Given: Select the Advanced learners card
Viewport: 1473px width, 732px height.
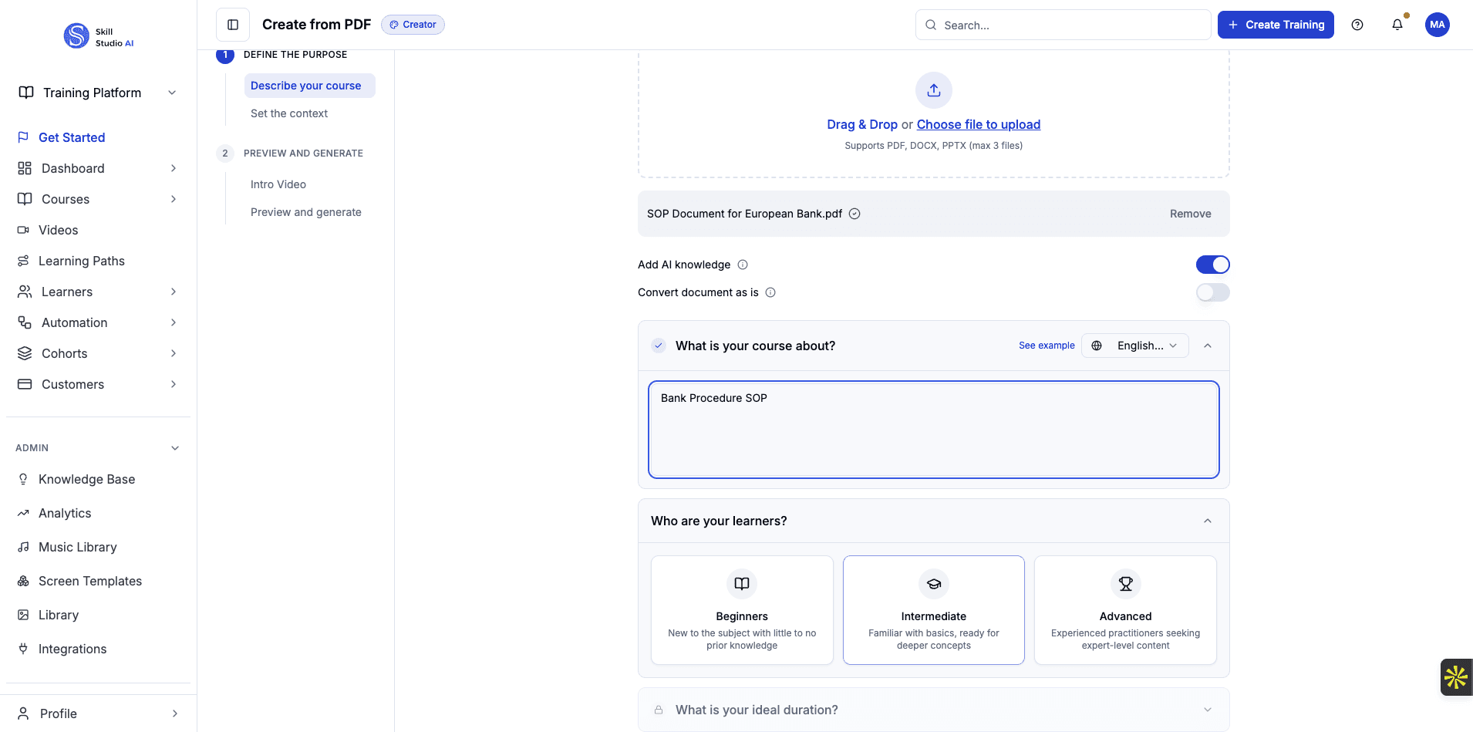Looking at the screenshot, I should [1125, 610].
